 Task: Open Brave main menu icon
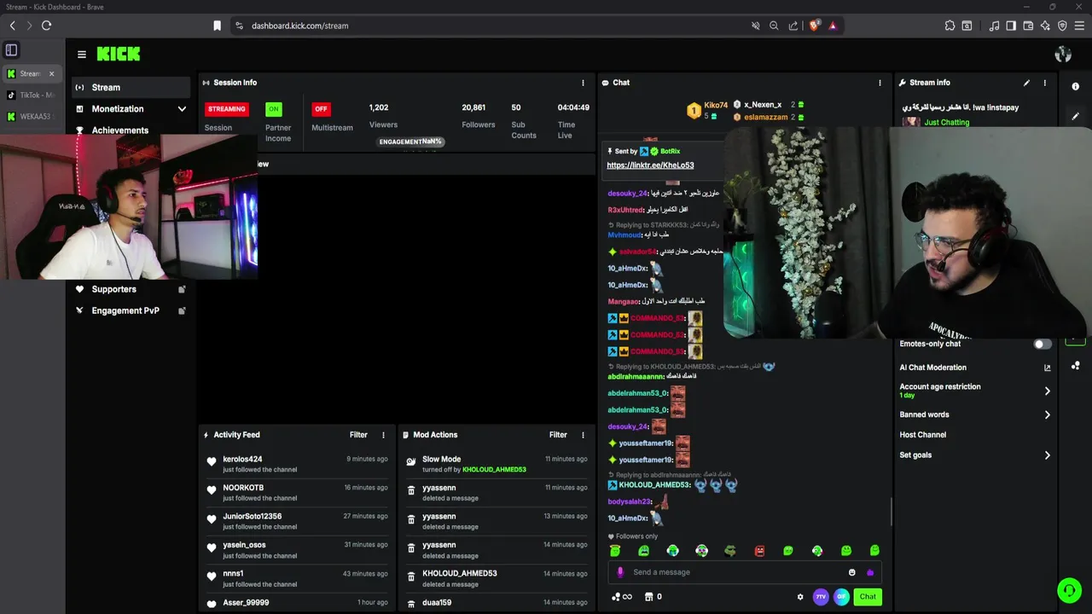pyautogui.click(x=1079, y=26)
